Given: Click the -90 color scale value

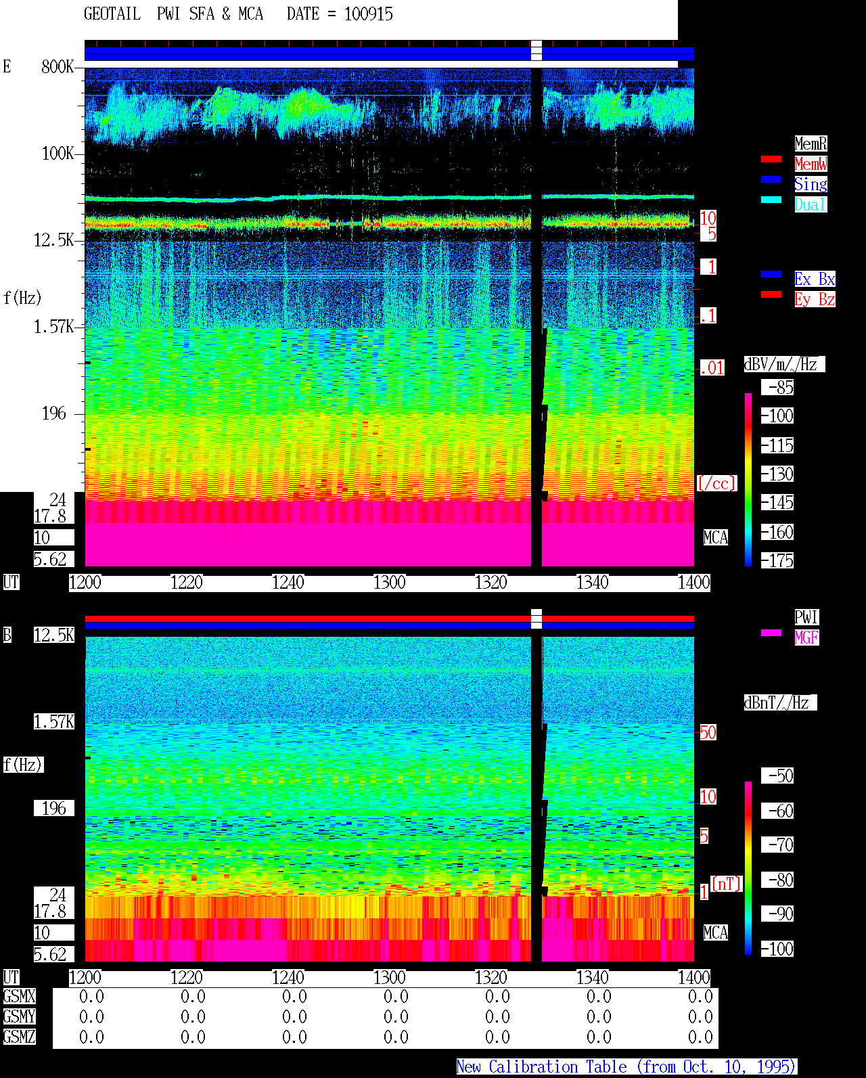Looking at the screenshot, I should click(x=778, y=914).
